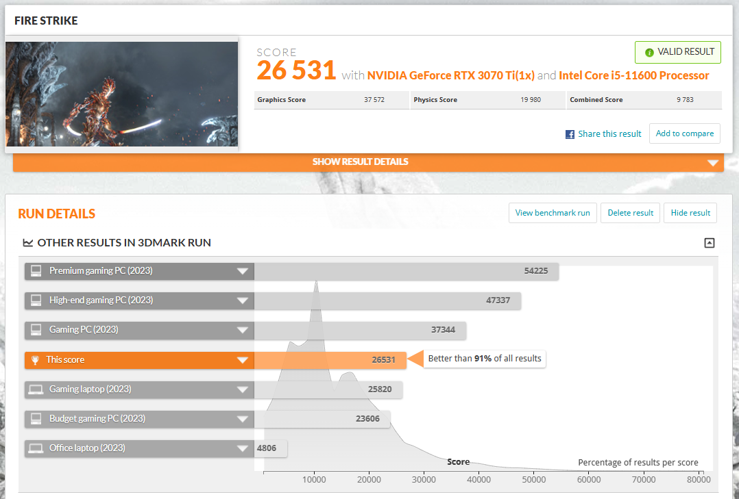The width and height of the screenshot is (739, 499).
Task: Click the large score 26 531
Action: click(x=296, y=71)
